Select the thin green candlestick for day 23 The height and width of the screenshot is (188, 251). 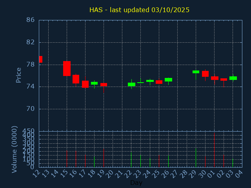pos(140,83)
